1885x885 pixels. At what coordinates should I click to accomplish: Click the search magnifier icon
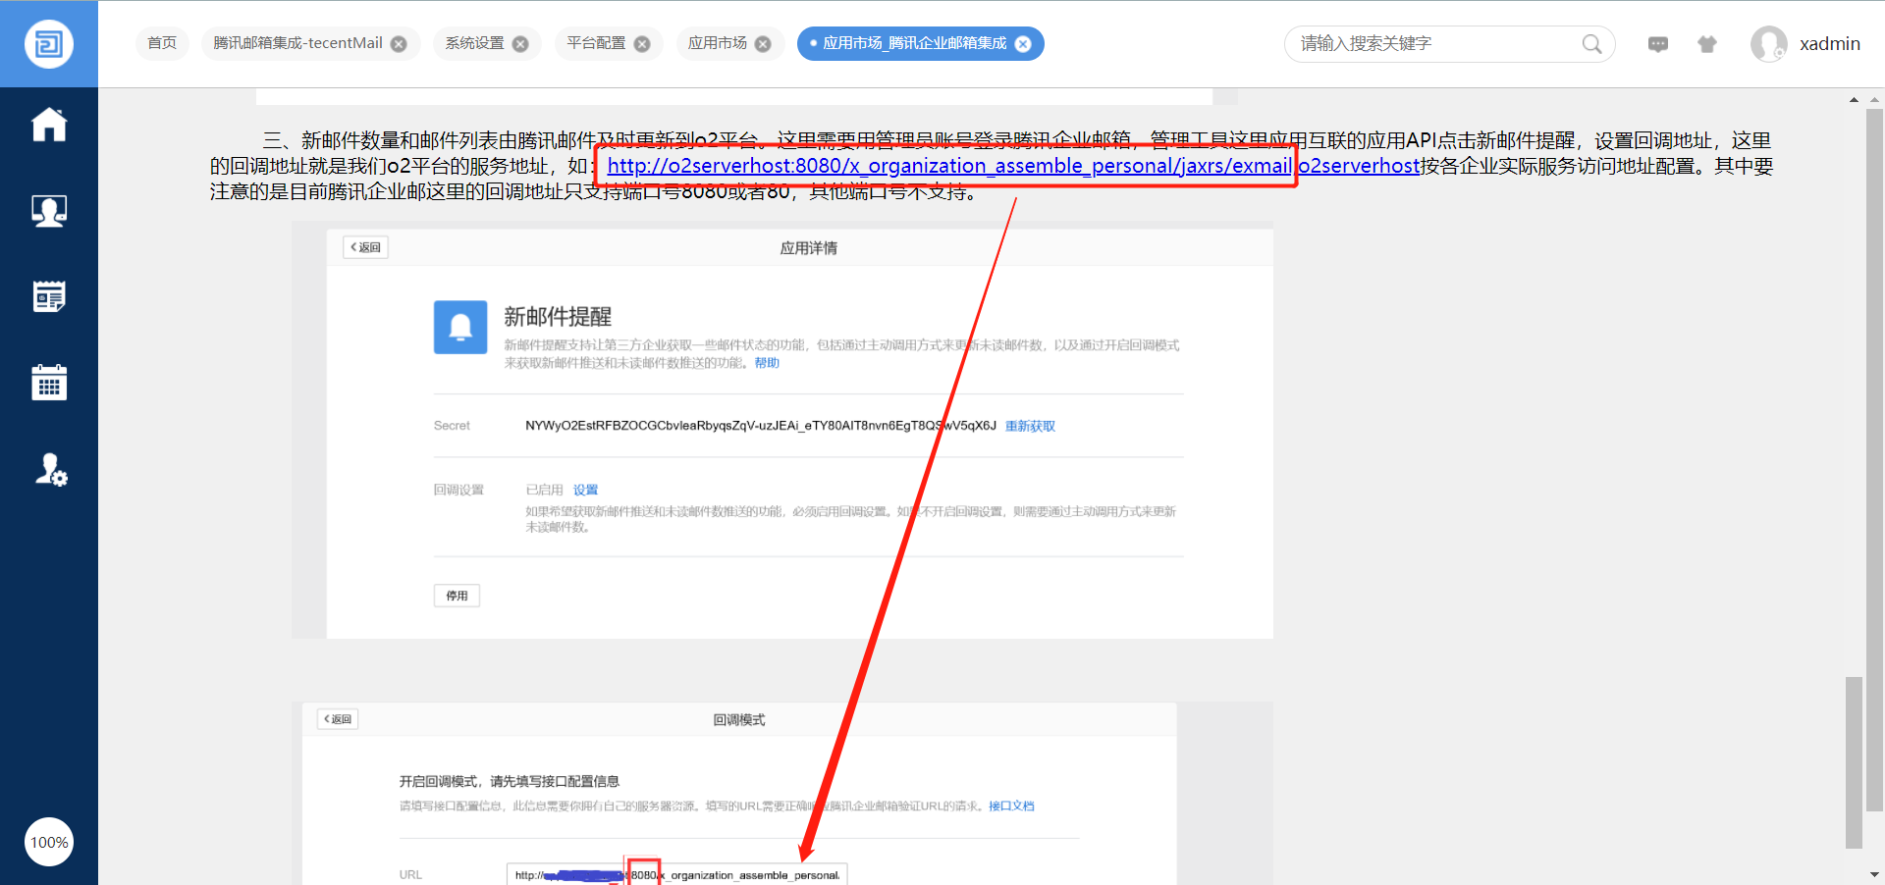1591,44
